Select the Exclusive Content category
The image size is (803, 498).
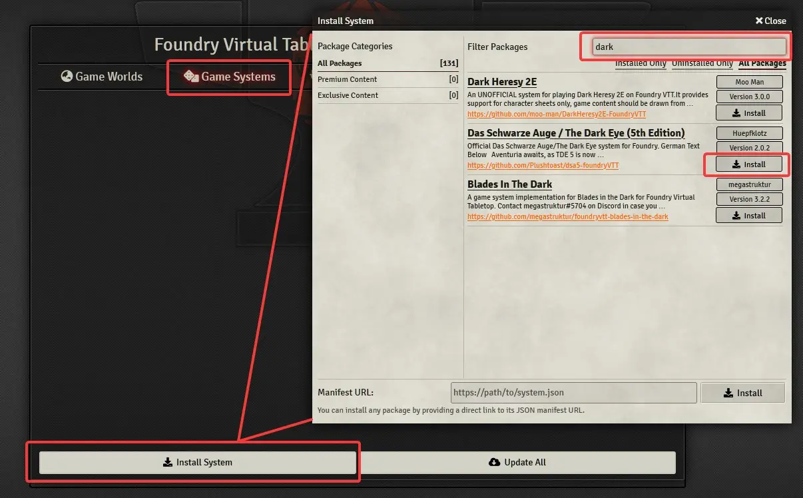point(388,95)
